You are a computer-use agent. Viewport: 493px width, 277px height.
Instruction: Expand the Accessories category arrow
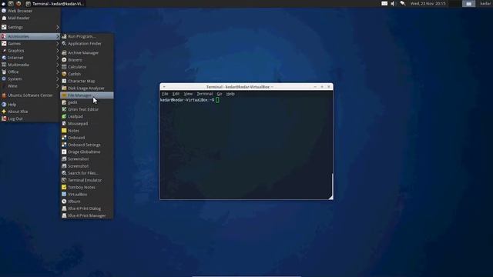(x=58, y=36)
